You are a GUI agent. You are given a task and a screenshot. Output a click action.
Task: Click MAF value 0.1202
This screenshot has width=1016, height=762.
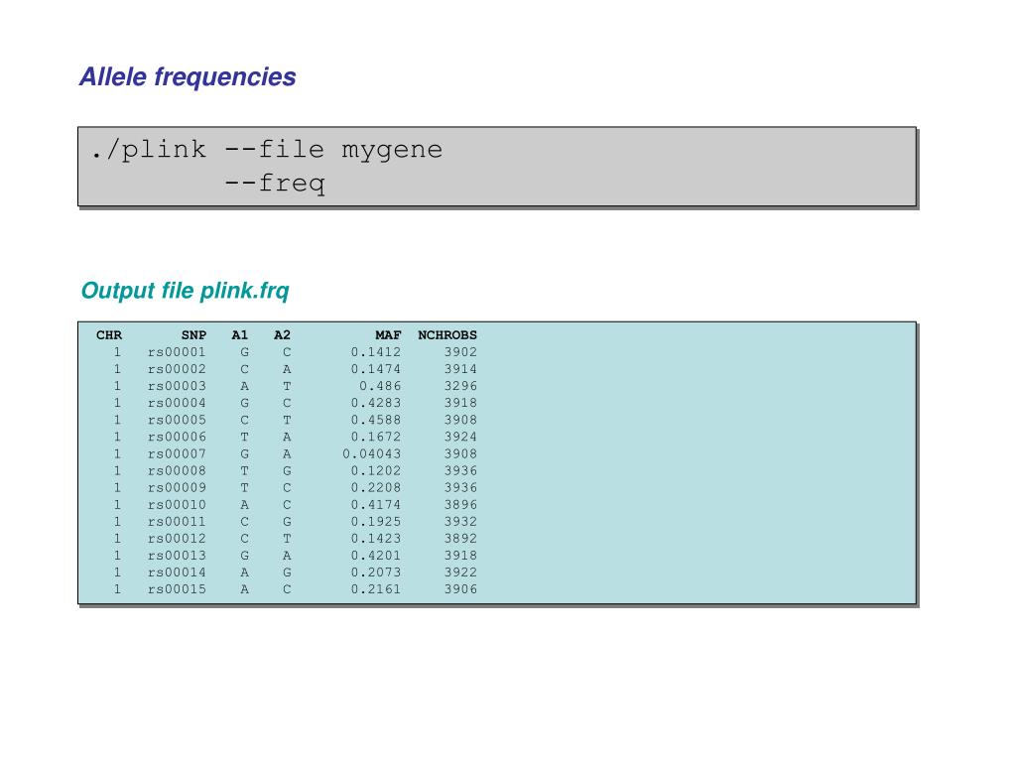(376, 470)
